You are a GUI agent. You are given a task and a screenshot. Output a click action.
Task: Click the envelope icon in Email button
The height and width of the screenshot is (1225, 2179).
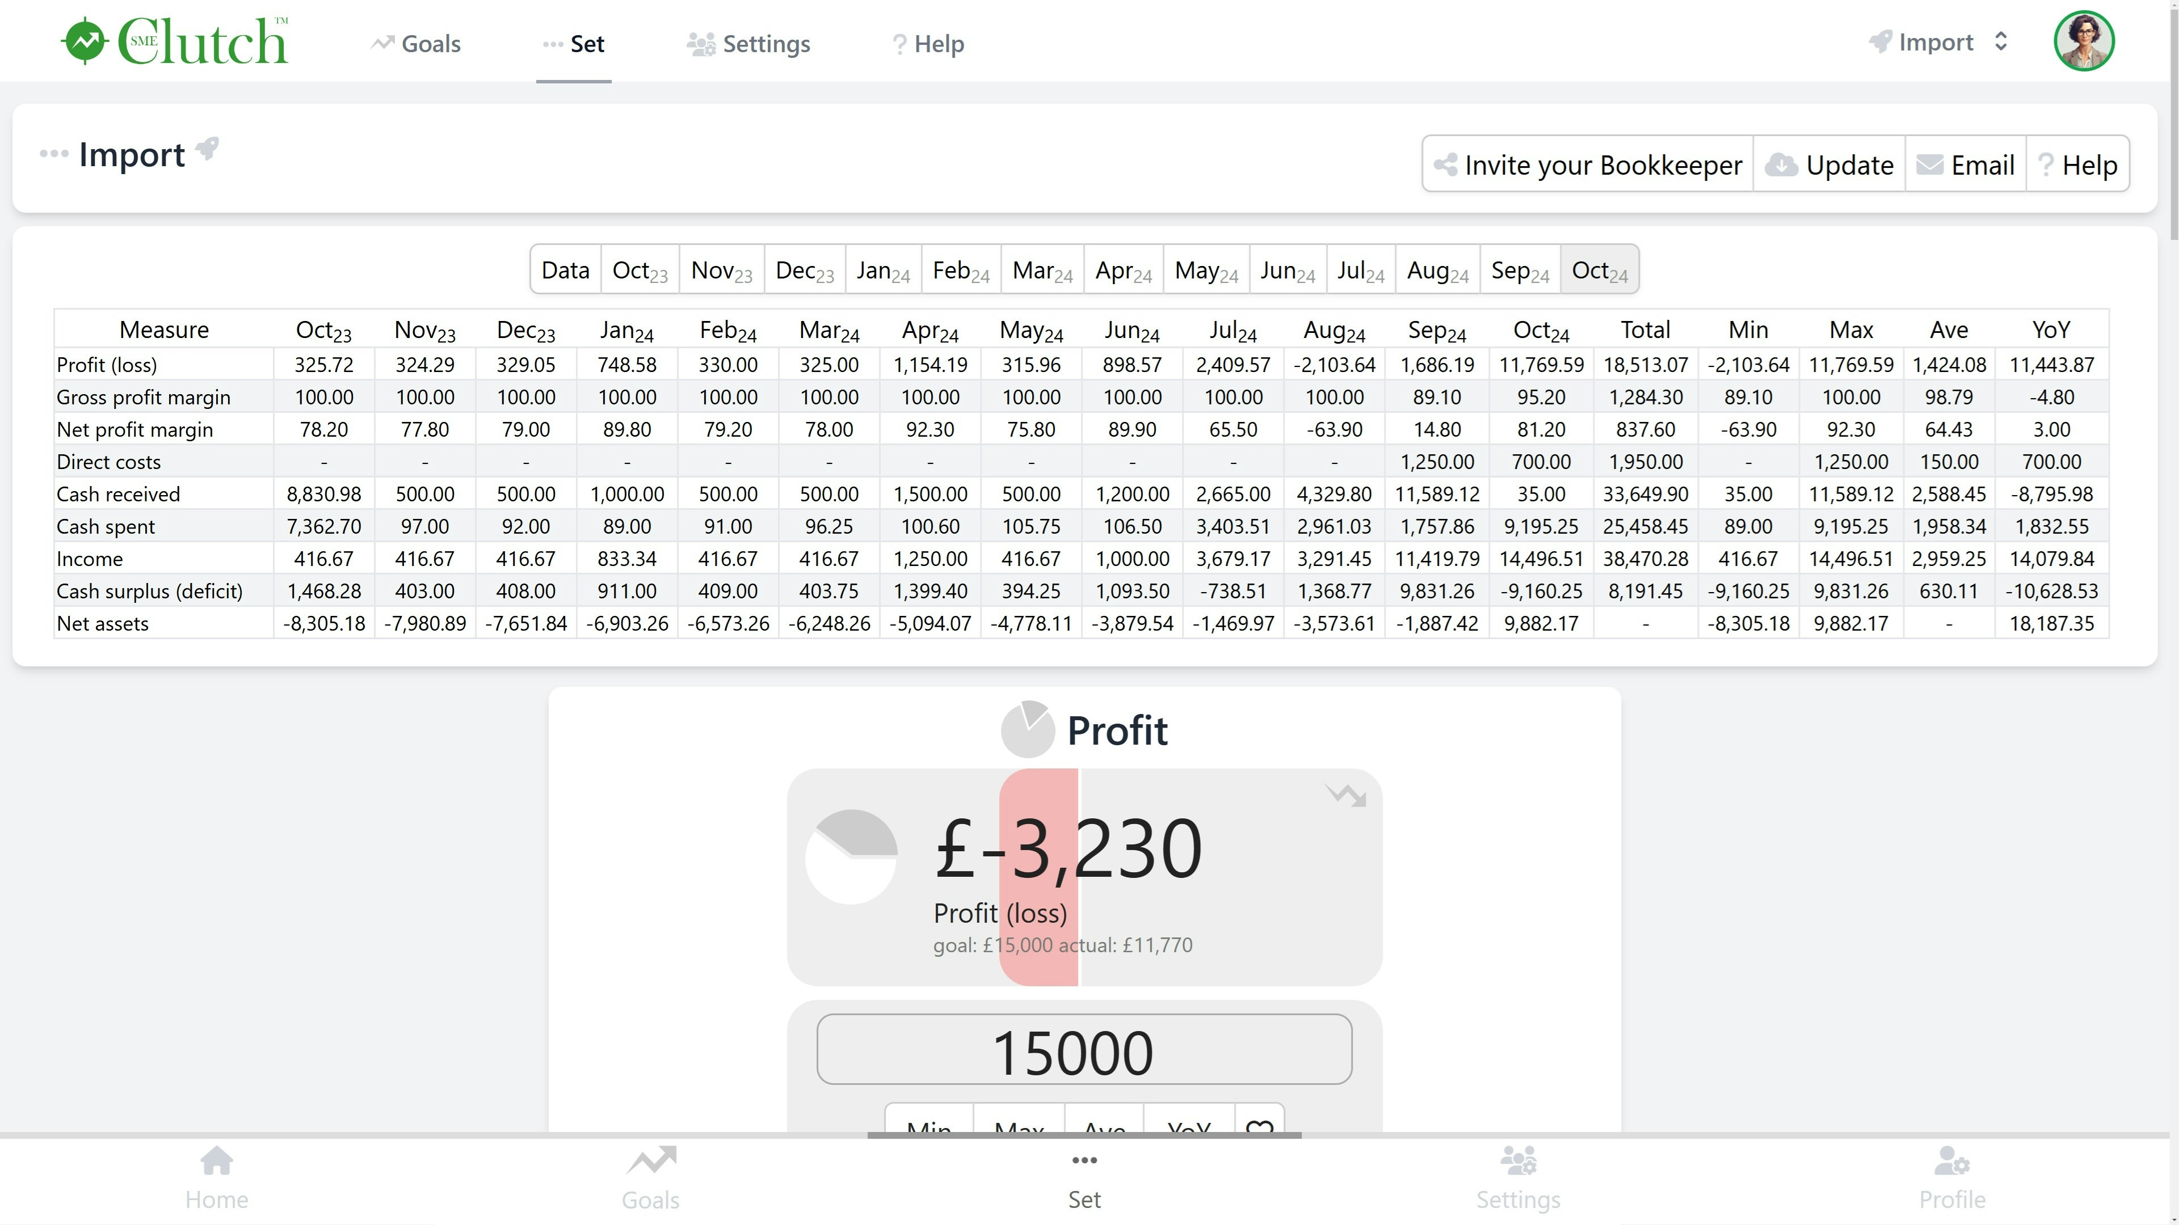coord(1929,164)
